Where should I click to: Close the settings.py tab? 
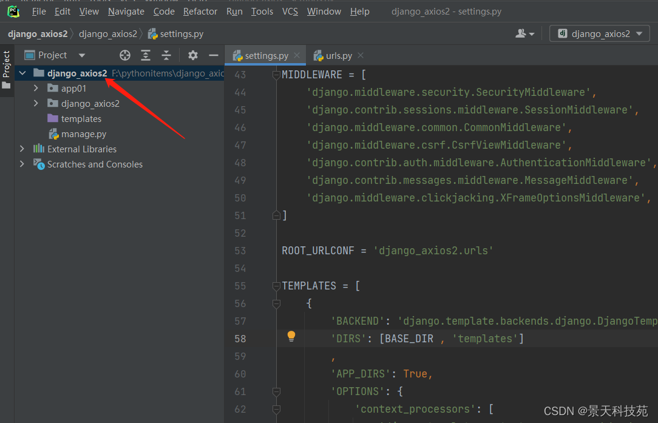point(297,55)
